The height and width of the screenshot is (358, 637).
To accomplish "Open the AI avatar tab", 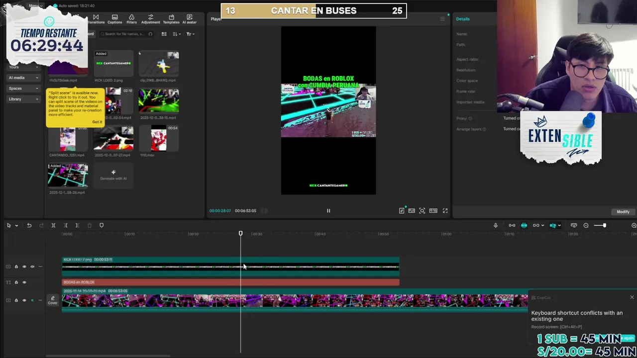I will tap(190, 19).
